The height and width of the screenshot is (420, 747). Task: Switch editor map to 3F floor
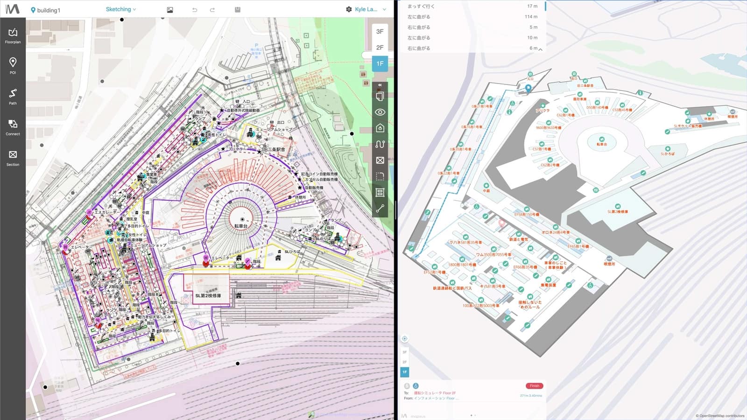pos(380,32)
